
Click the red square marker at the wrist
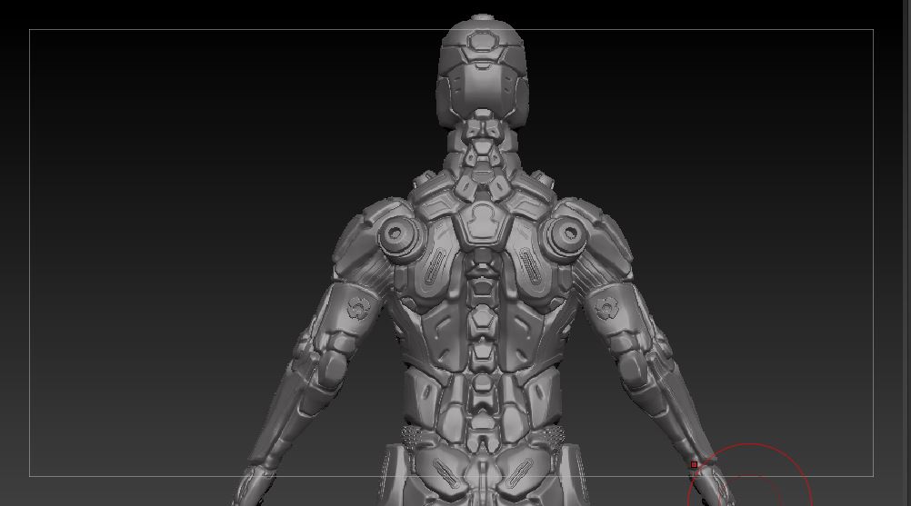[694, 465]
